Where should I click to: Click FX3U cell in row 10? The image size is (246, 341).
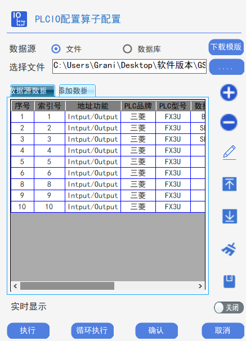click(173, 207)
